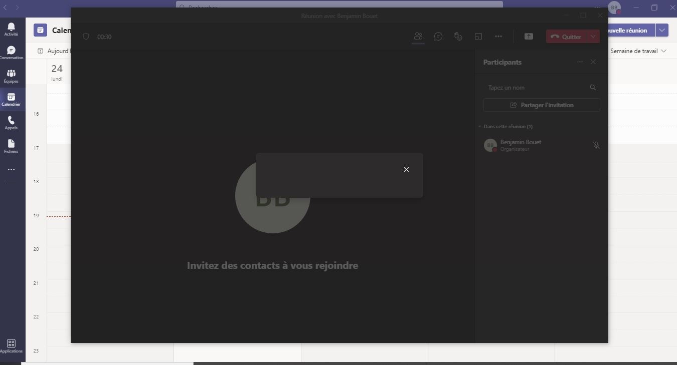Minimize the meeting window
Viewport: 677px width, 365px height.
567,16
